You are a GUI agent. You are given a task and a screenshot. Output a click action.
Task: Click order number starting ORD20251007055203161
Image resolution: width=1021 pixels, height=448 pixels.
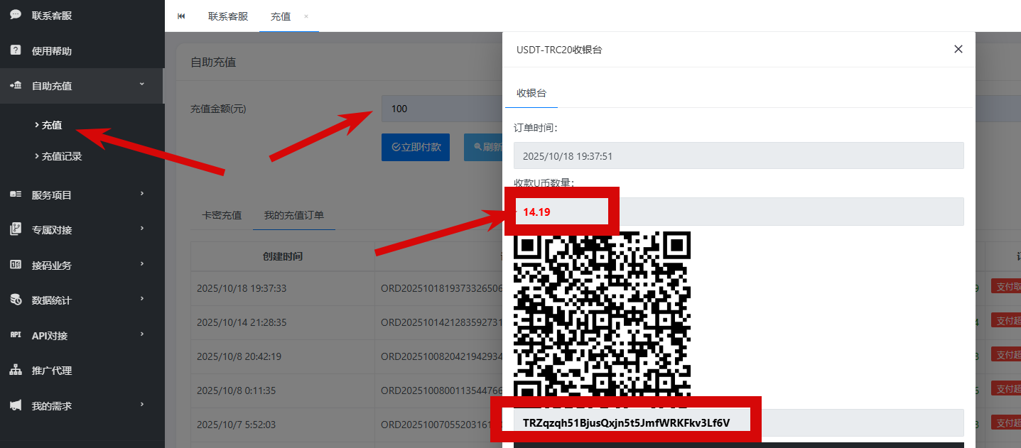coord(441,424)
